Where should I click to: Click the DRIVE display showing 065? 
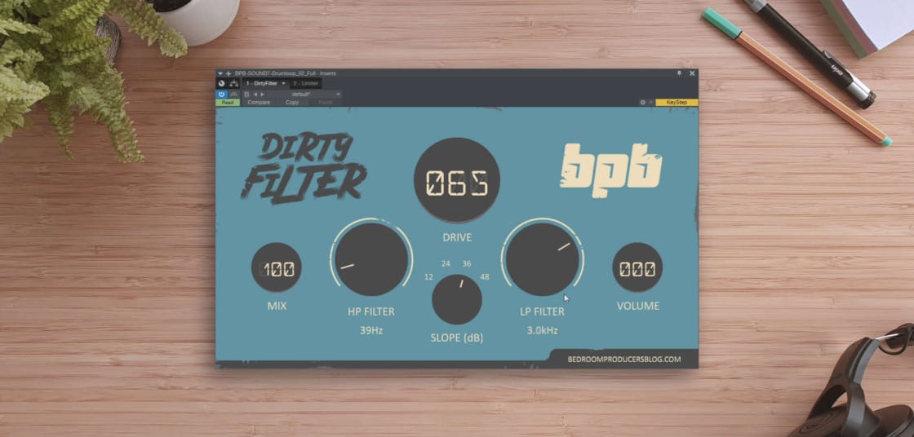pyautogui.click(x=457, y=180)
